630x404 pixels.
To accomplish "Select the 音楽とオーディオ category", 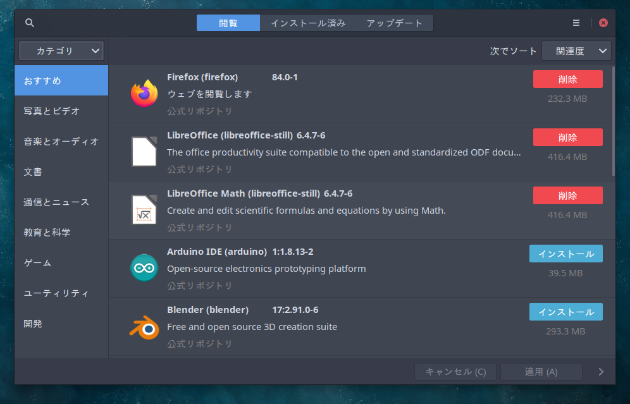I will [x=61, y=142].
